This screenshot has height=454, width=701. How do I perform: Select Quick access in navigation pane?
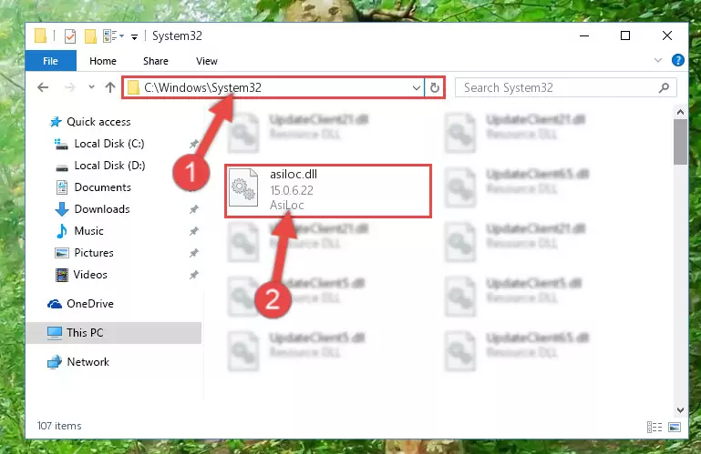pyautogui.click(x=98, y=122)
